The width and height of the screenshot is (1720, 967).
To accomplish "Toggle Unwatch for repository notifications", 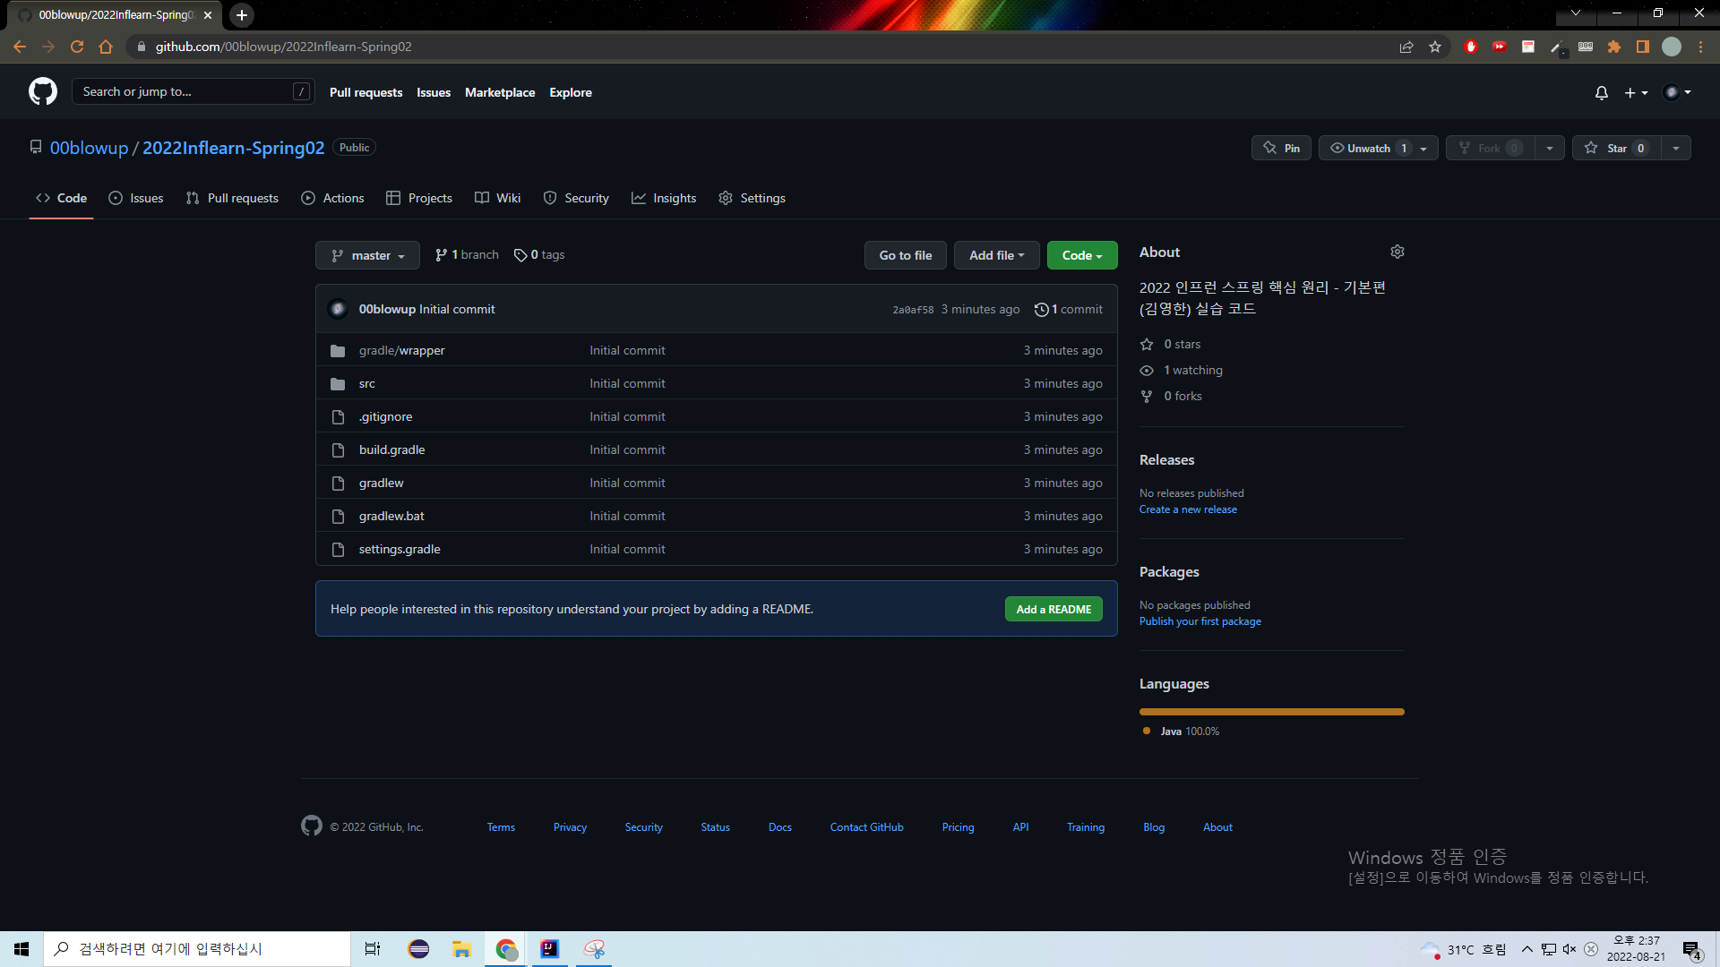I will (x=1368, y=148).
